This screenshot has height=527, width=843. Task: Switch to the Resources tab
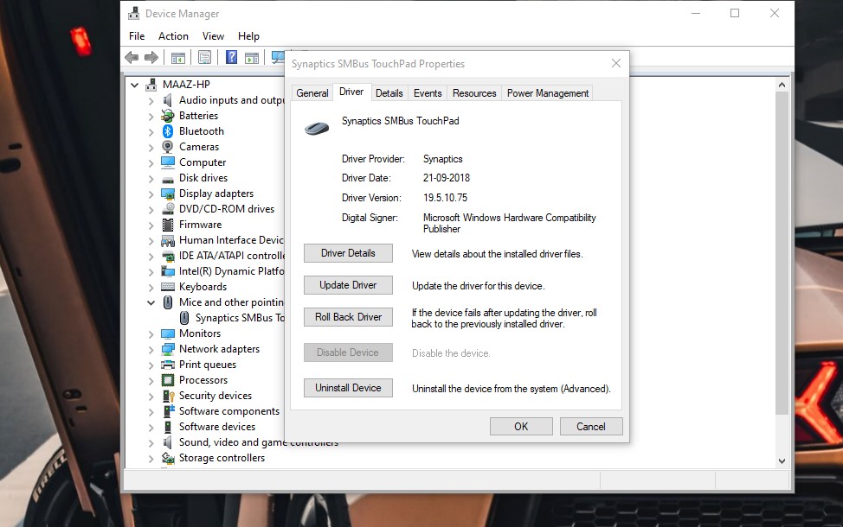(474, 93)
